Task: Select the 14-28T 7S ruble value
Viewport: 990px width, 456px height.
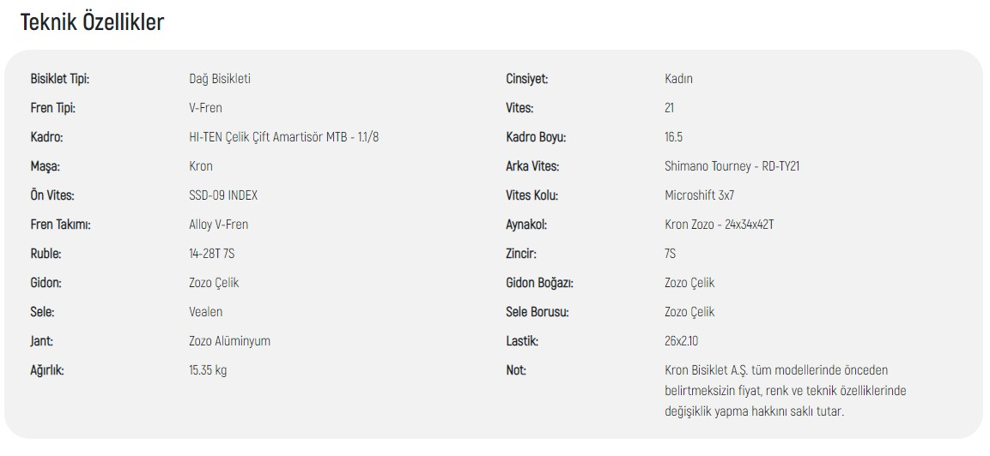Action: (211, 254)
